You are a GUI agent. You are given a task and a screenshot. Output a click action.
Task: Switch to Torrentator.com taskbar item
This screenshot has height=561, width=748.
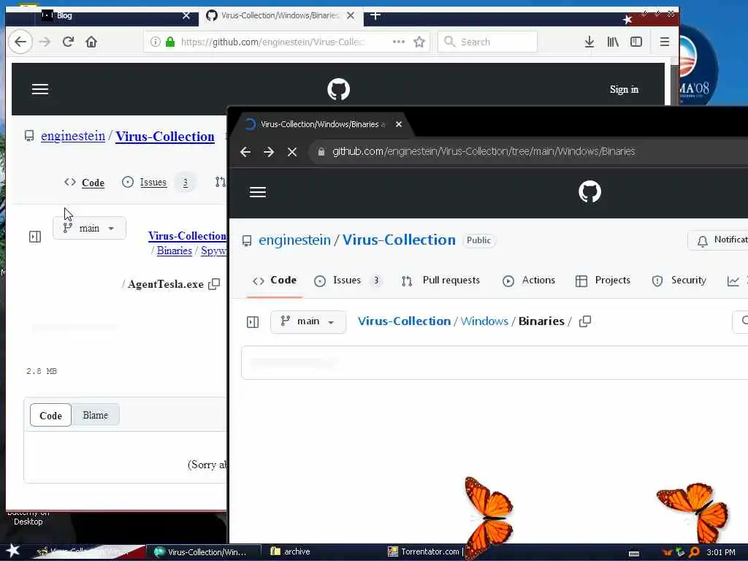point(425,552)
